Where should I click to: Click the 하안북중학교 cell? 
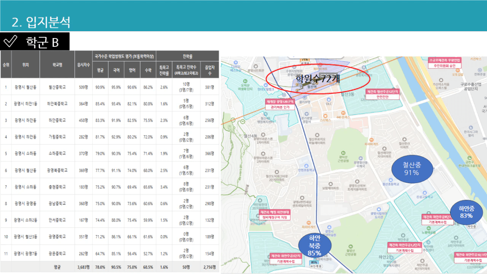click(x=57, y=103)
